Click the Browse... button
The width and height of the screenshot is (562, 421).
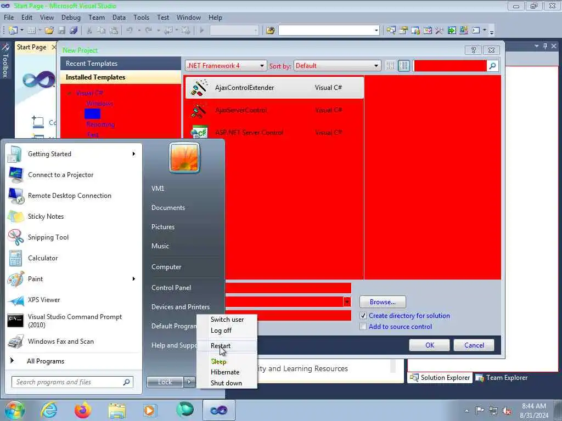tap(383, 302)
